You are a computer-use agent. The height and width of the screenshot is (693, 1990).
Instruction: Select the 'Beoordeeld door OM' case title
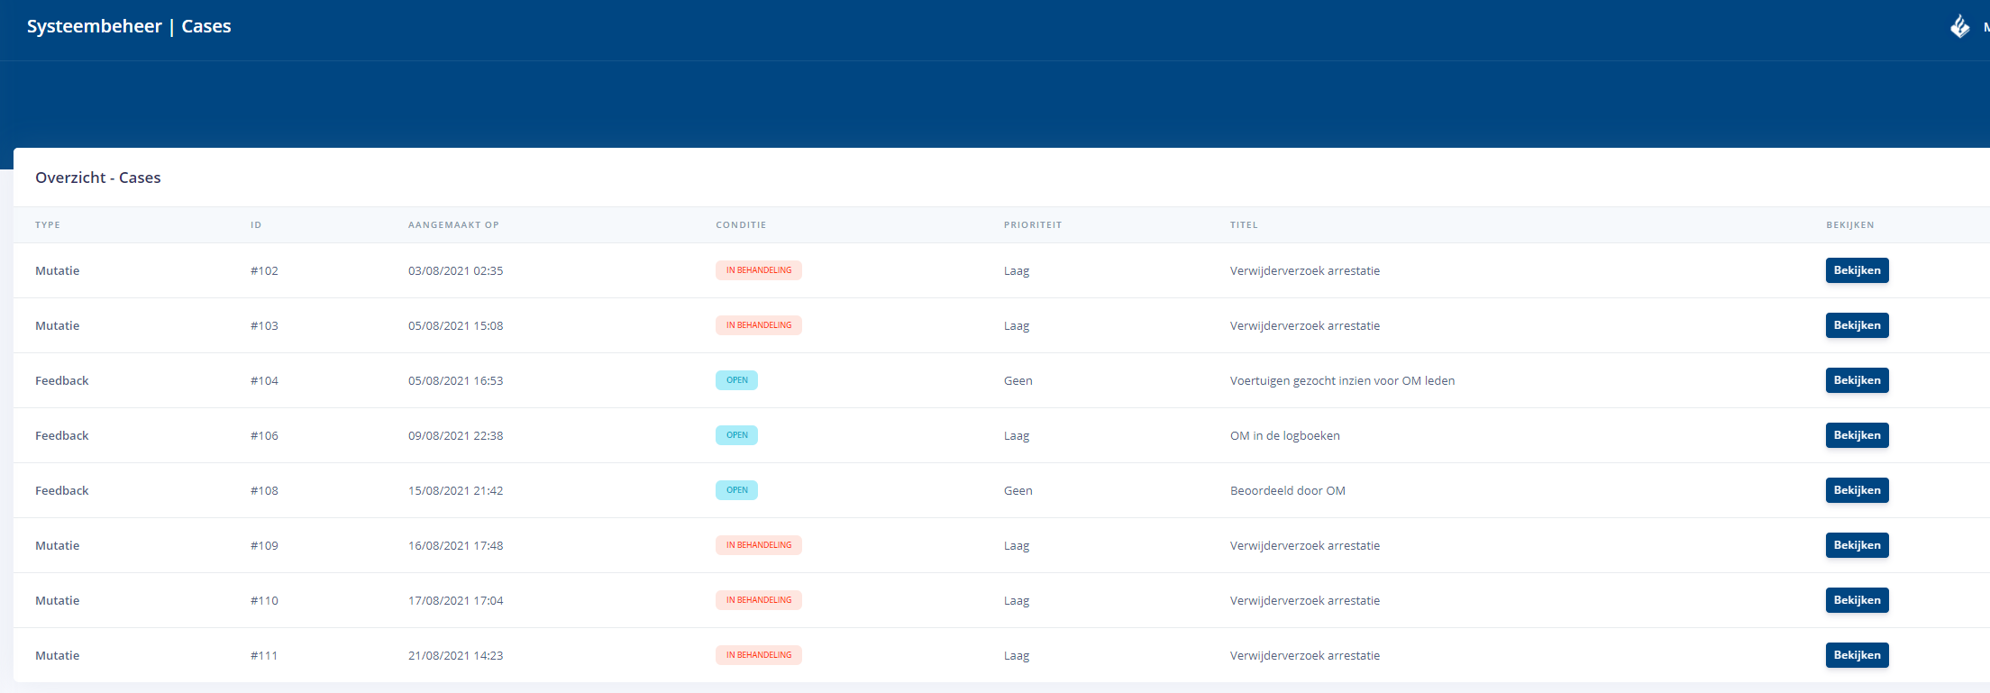(1287, 491)
